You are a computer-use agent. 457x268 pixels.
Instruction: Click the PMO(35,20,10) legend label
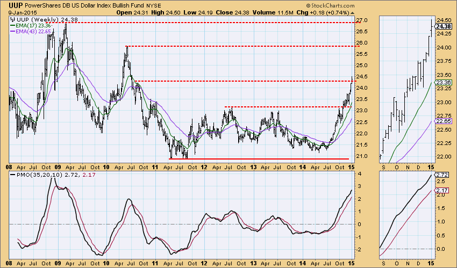tap(39, 175)
